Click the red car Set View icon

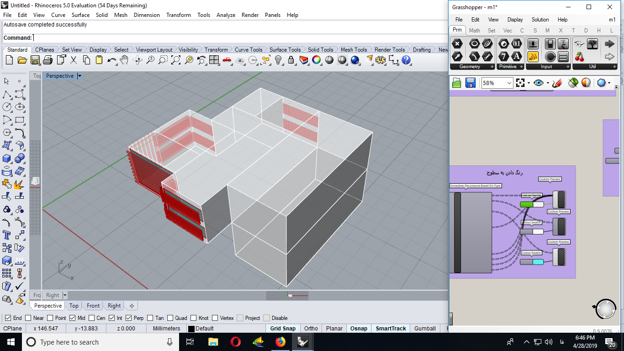tap(227, 60)
